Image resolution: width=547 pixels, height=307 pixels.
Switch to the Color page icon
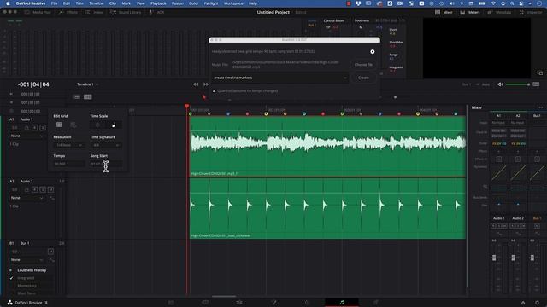308,303
